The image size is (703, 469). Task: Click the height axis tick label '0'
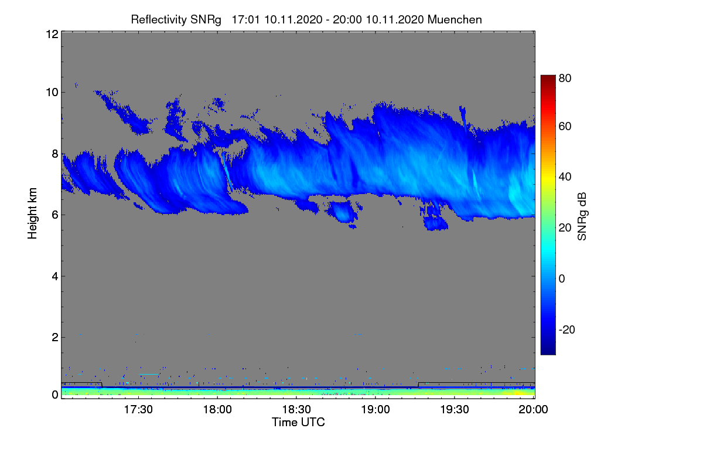click(54, 395)
